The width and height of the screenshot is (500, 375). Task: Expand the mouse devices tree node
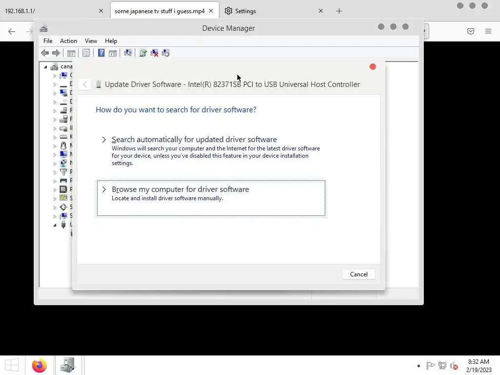tap(55, 146)
